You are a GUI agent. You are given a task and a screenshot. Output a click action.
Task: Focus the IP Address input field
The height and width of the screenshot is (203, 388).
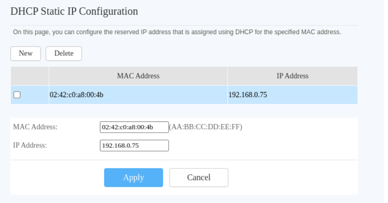click(134, 146)
